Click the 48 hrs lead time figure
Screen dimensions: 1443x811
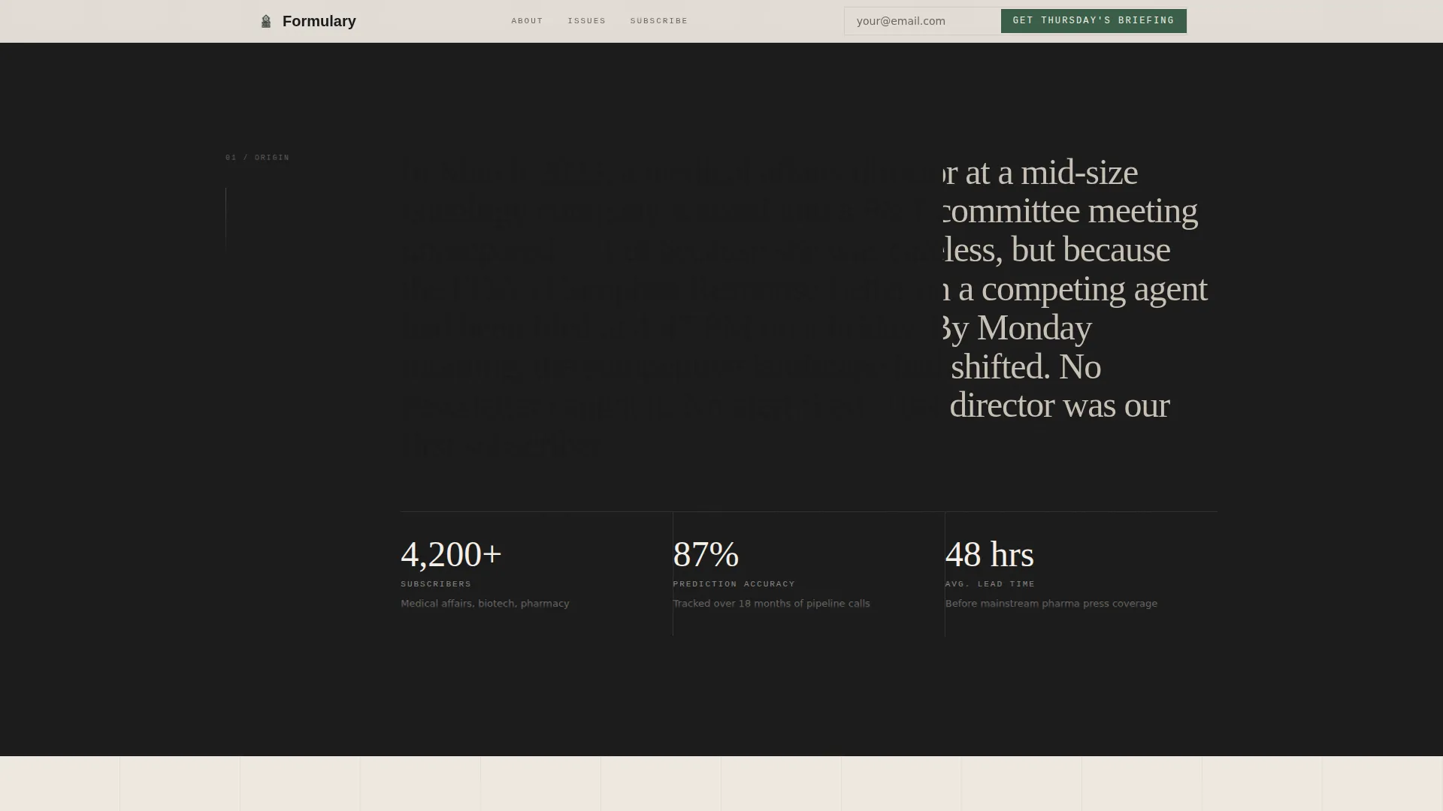coord(989,555)
